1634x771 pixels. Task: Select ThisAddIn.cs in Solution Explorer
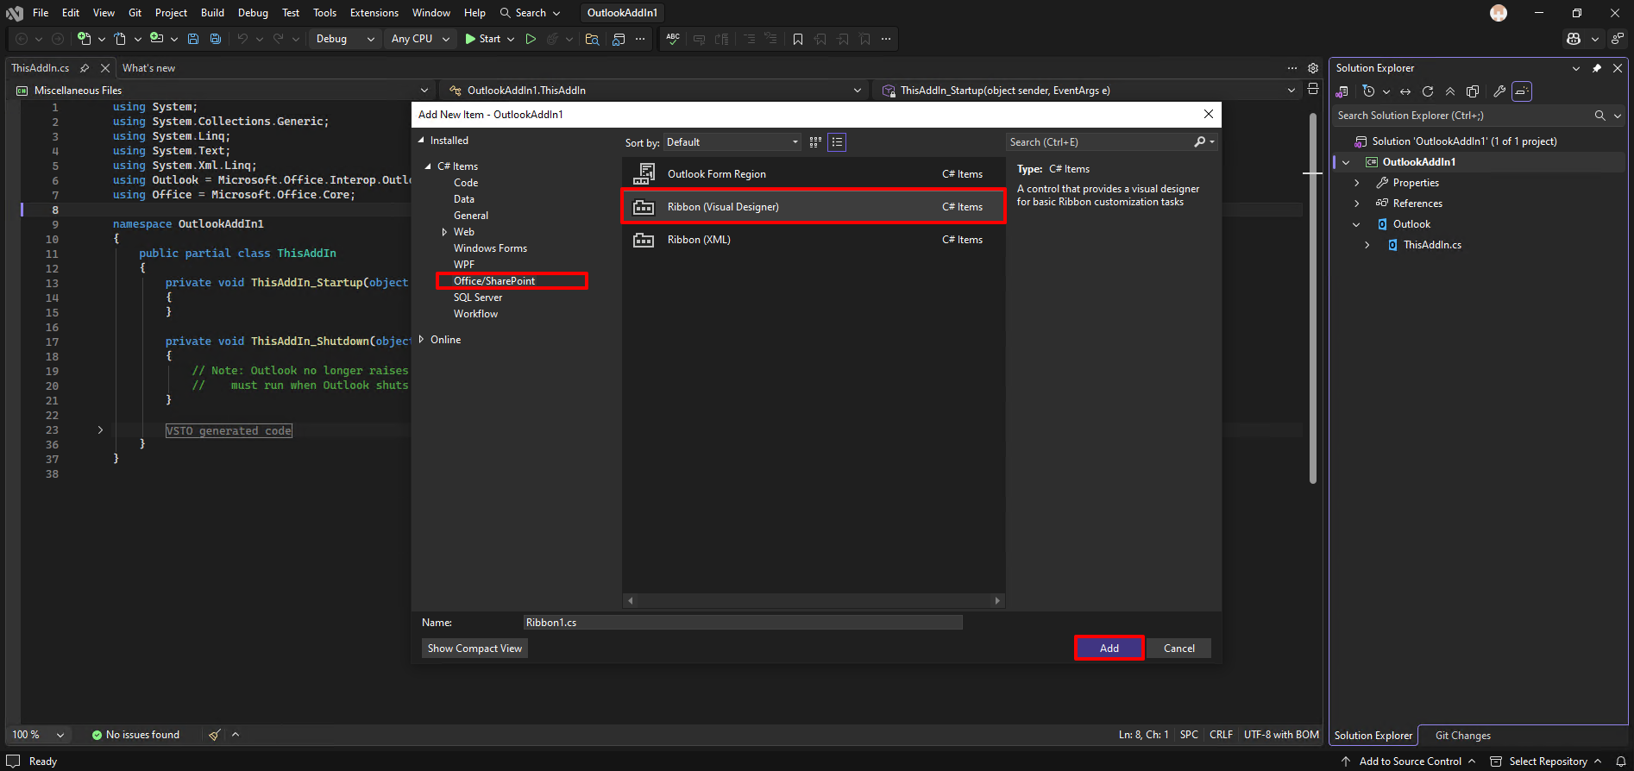point(1432,245)
